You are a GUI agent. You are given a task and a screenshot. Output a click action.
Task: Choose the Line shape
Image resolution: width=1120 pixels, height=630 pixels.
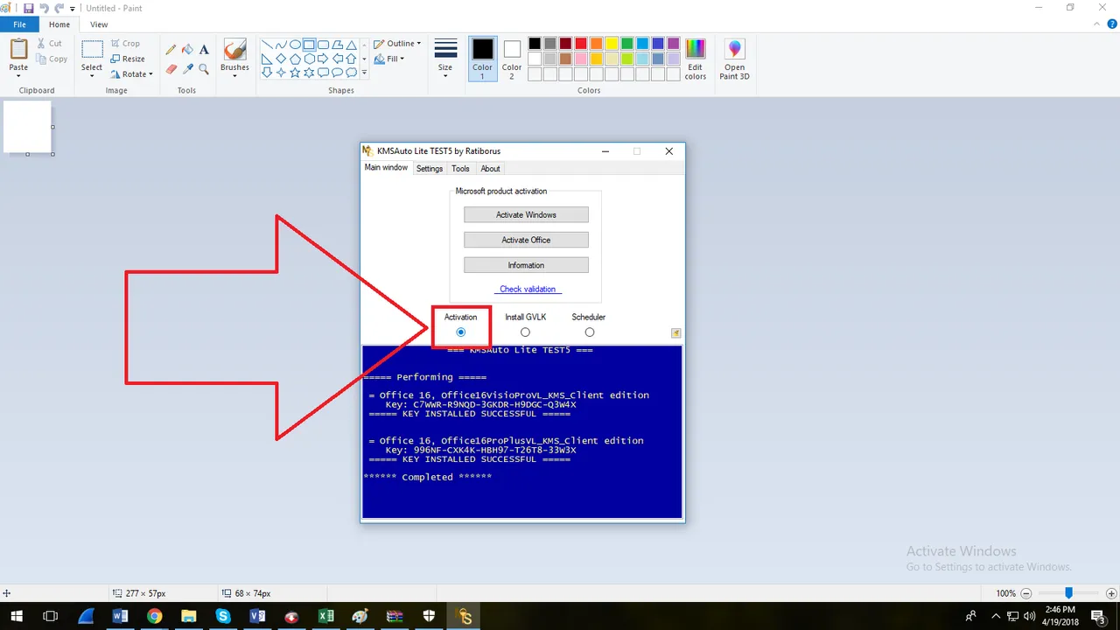(267, 45)
